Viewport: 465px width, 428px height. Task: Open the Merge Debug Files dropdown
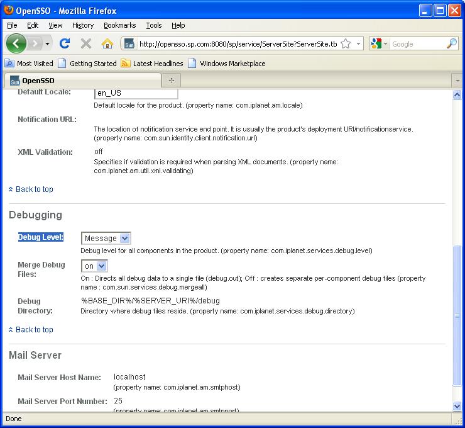94,266
